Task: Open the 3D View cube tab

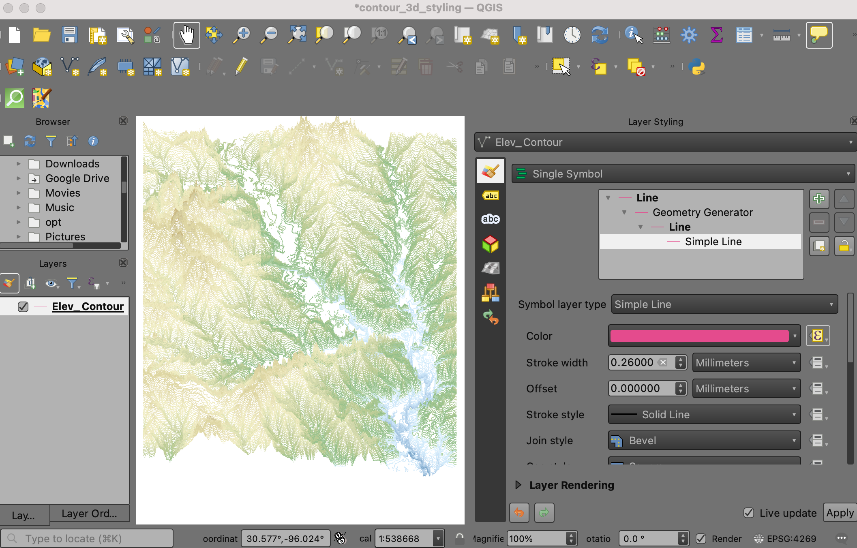Action: coord(490,244)
